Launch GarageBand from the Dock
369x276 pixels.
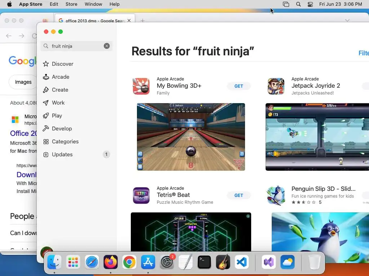pos(223,262)
